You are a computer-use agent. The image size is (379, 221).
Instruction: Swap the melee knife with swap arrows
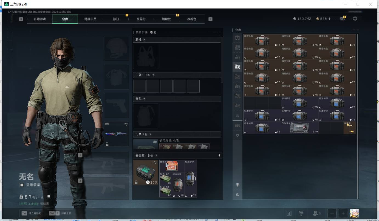pos(126,124)
